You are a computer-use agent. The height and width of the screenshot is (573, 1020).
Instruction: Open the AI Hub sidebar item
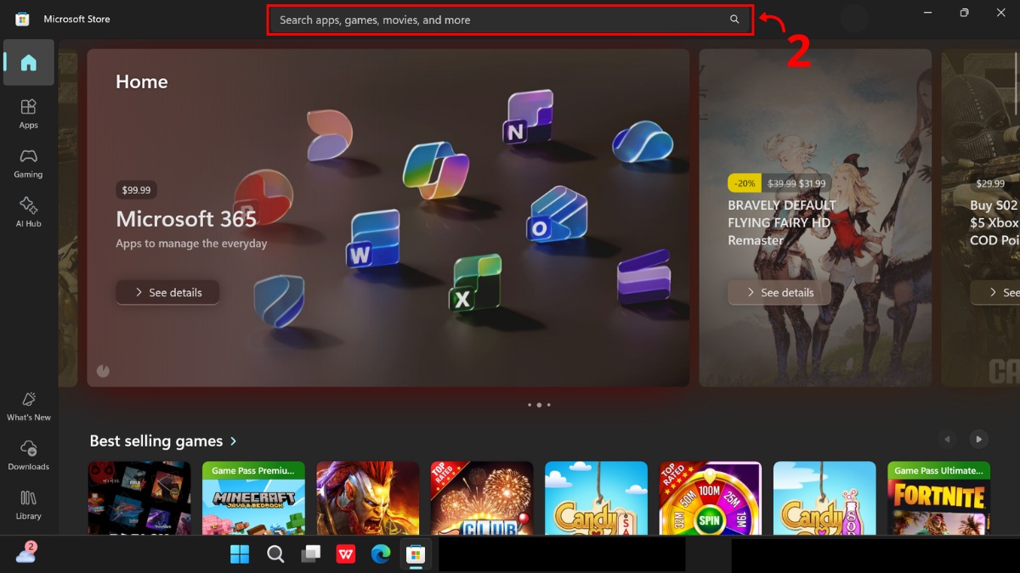point(29,211)
